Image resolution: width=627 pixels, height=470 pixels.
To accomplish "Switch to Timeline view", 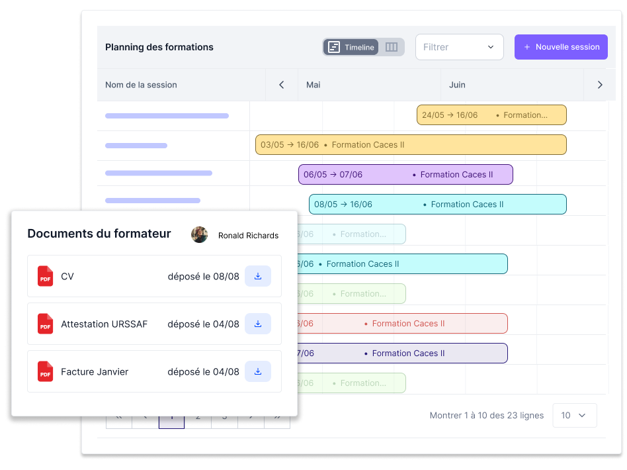I will (x=351, y=47).
